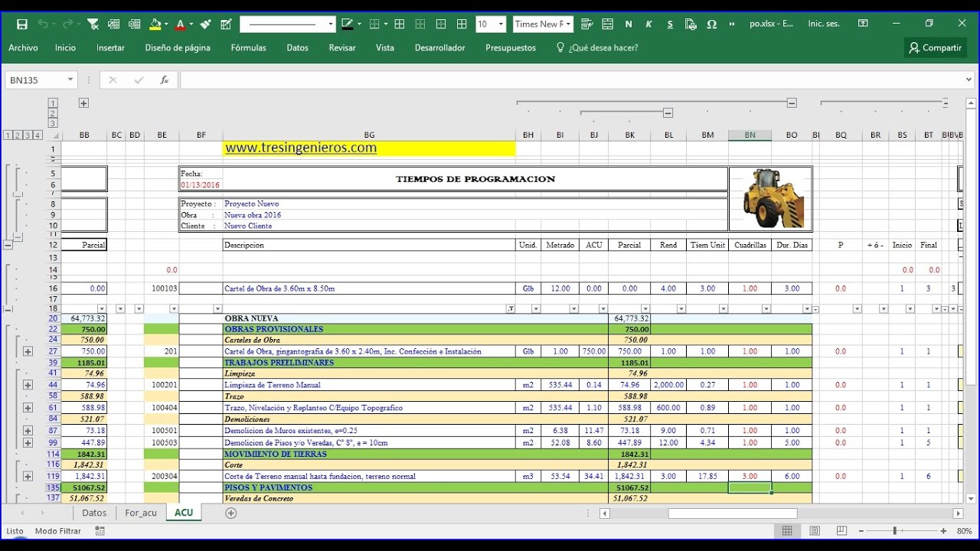
Task: Click the fill color paint bucket icon
Action: tap(155, 24)
